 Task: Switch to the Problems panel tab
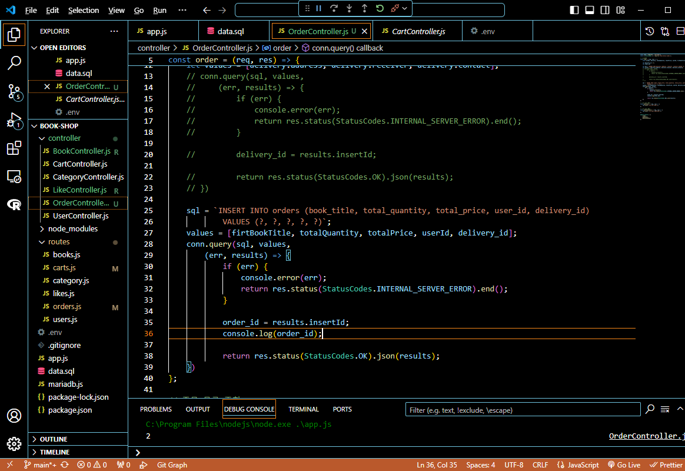click(156, 409)
